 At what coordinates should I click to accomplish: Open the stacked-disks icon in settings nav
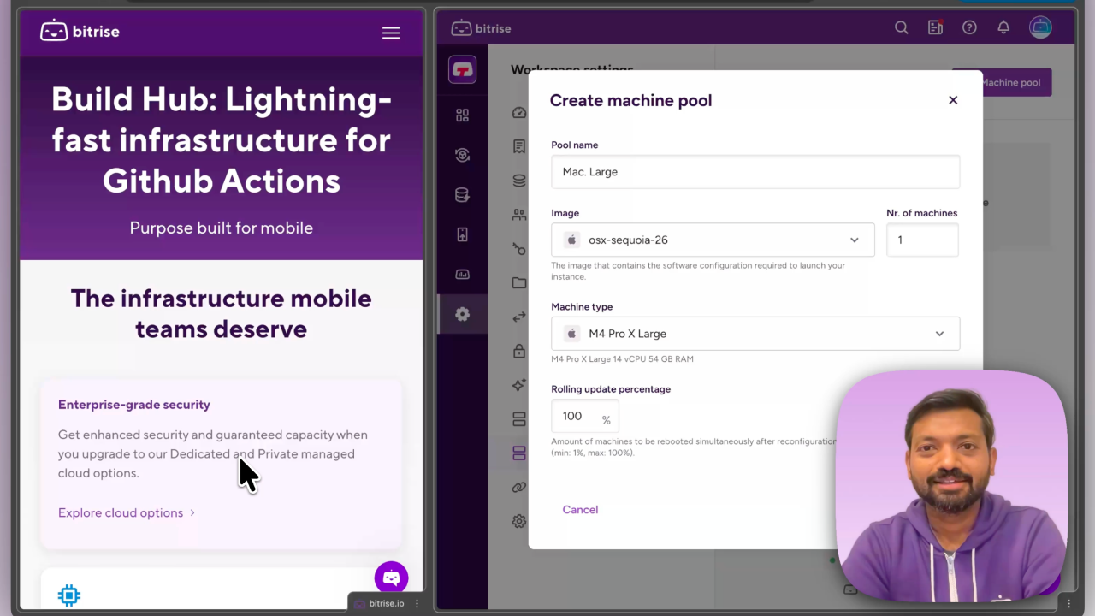pos(519,181)
